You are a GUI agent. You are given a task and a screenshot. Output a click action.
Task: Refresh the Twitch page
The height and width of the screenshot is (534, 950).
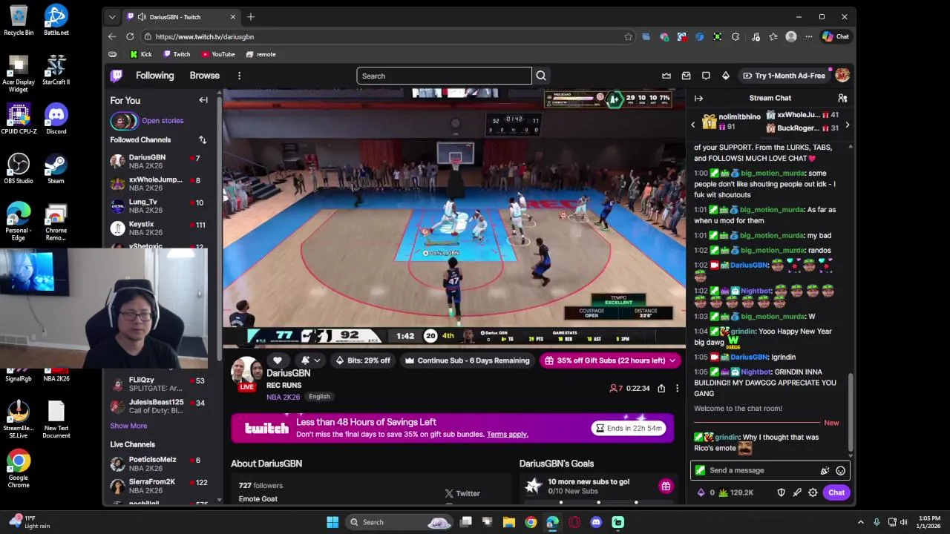click(x=130, y=36)
